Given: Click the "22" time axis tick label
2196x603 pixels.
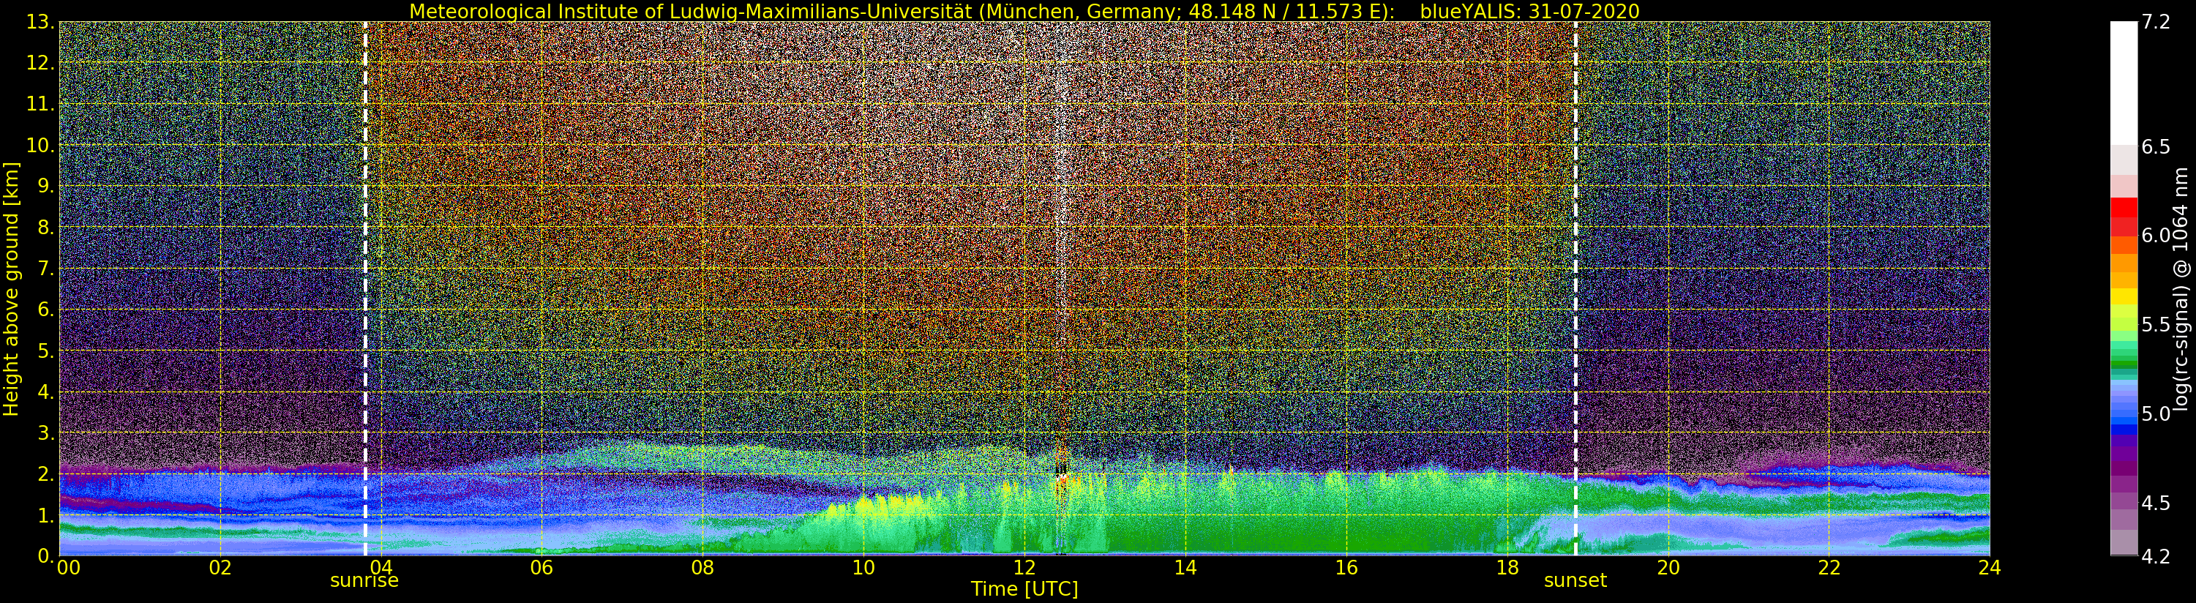Looking at the screenshot, I should [1829, 567].
